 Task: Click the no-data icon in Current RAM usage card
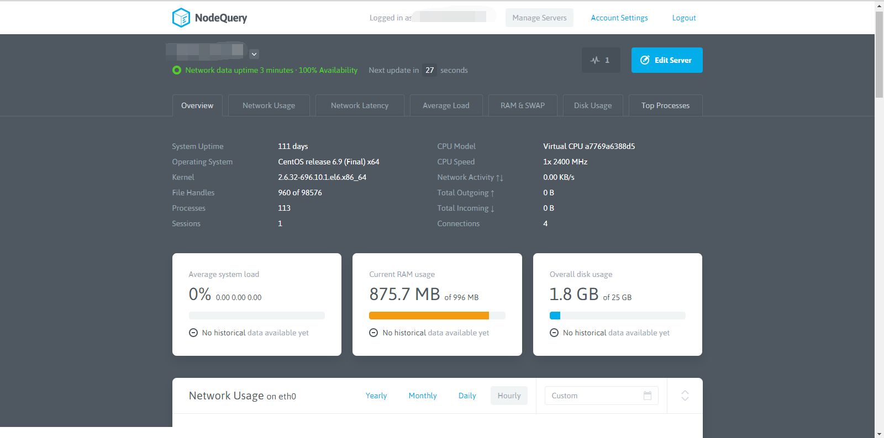[373, 333]
